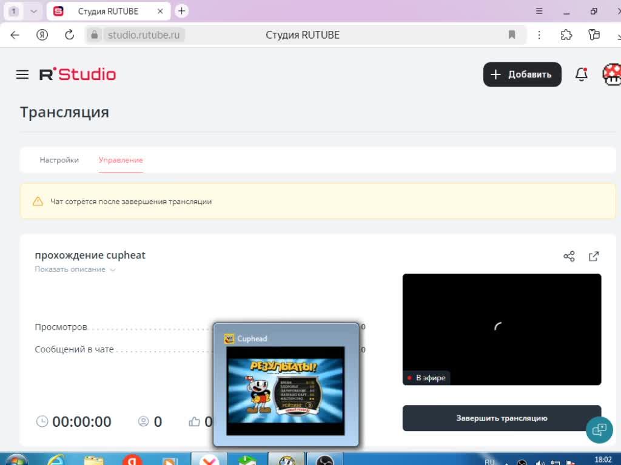Reload the page with the refresh icon
Viewport: 621px width, 465px height.
click(x=69, y=35)
